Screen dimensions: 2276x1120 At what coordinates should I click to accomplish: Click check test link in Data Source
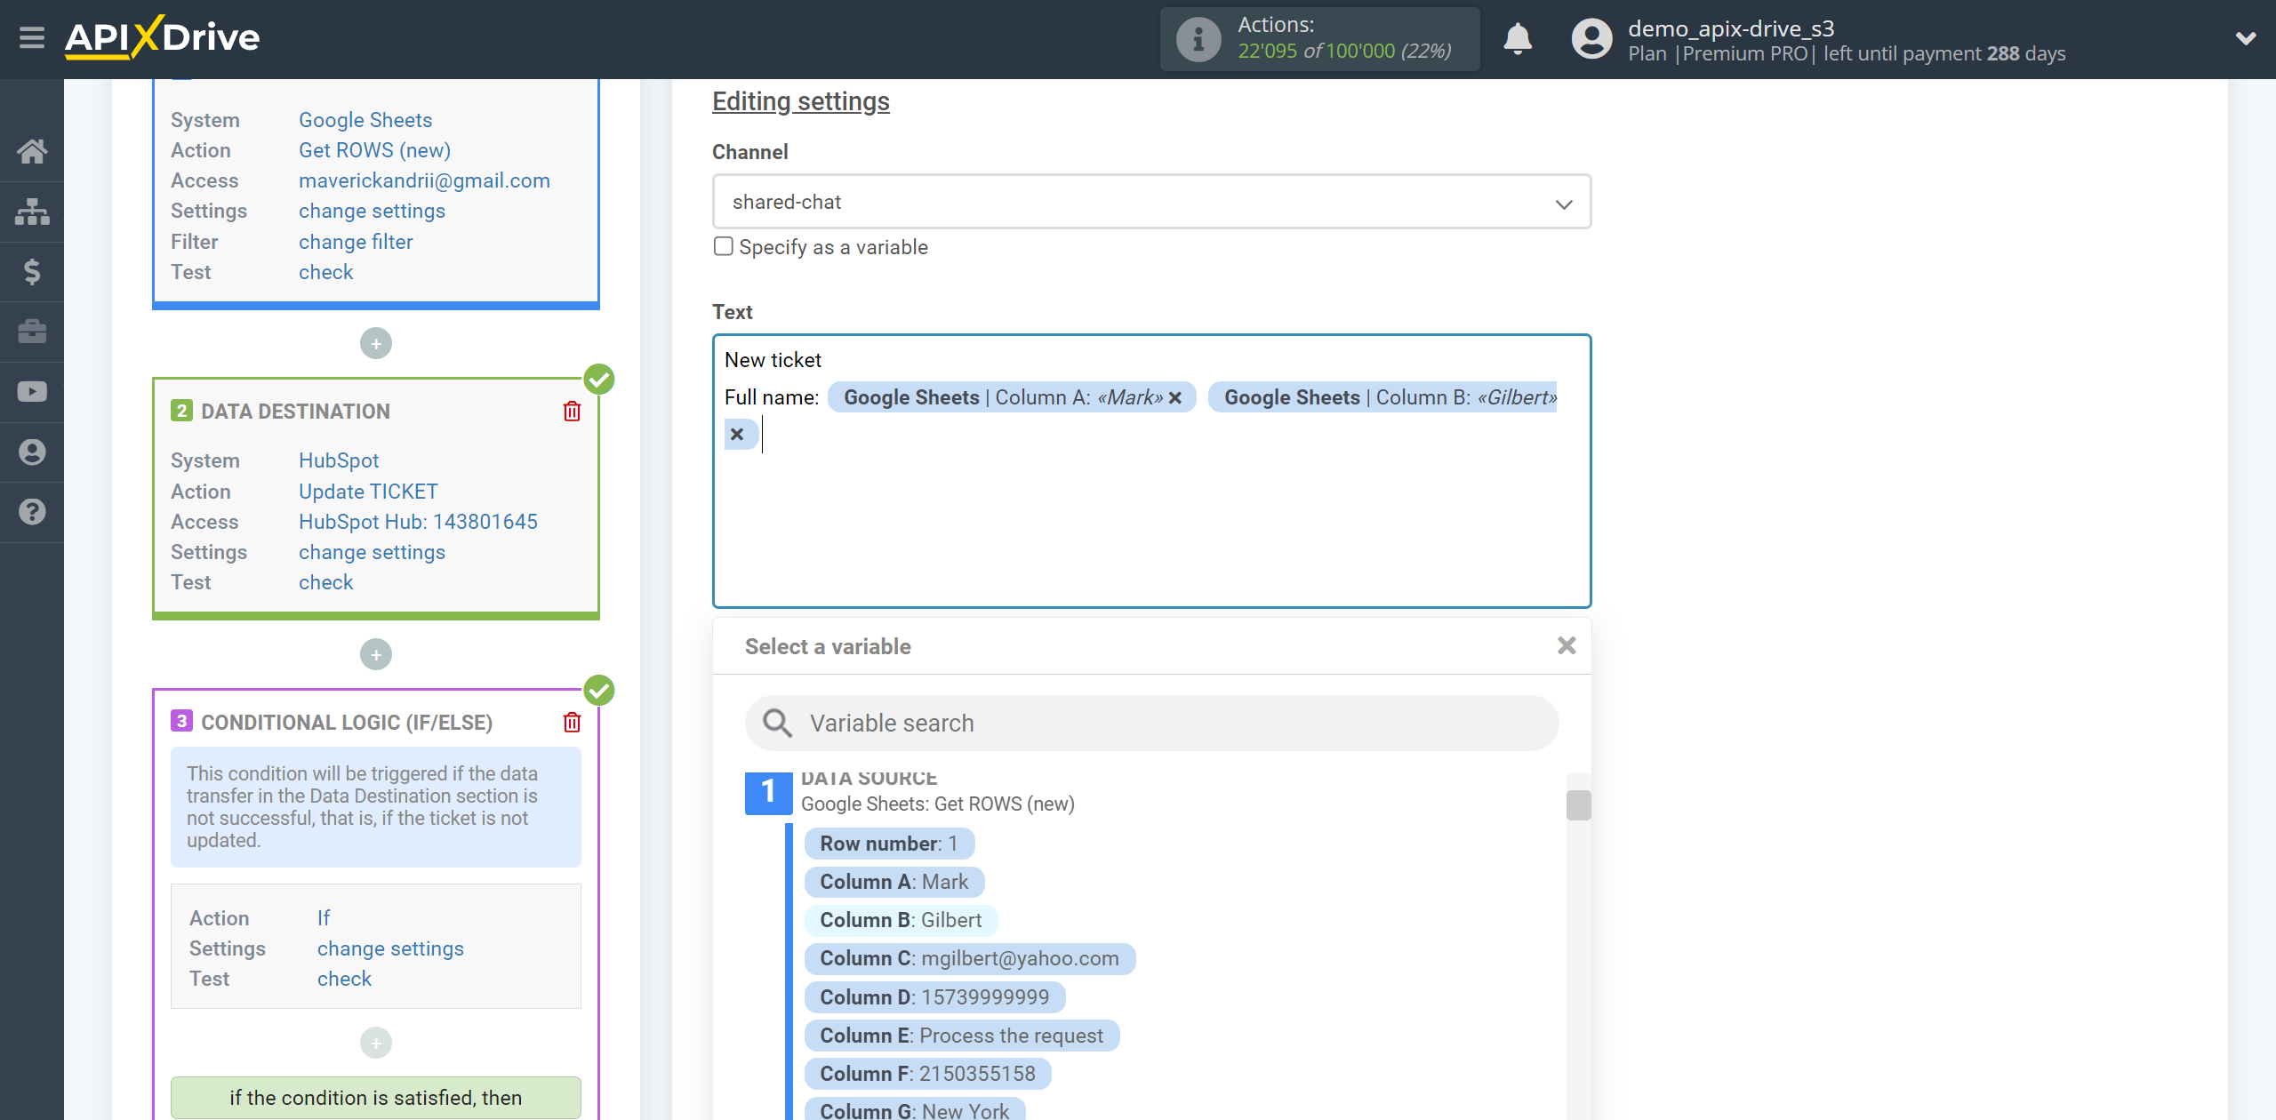[x=325, y=272]
